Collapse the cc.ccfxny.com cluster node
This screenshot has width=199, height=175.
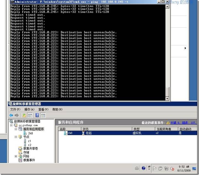click(x=11, y=125)
